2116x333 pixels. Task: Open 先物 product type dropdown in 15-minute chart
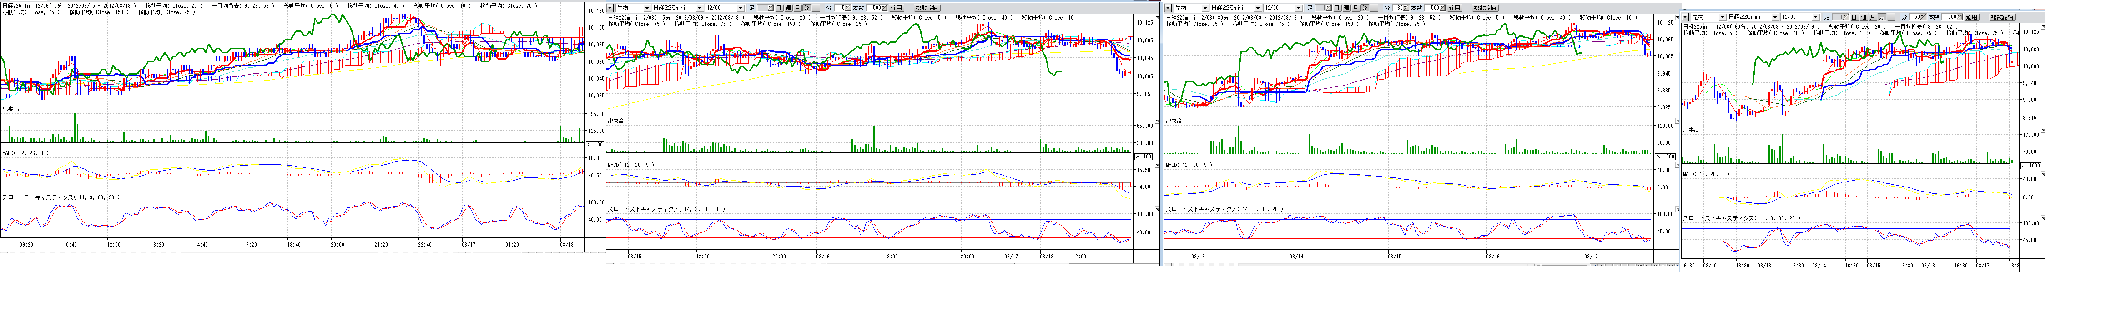point(646,8)
